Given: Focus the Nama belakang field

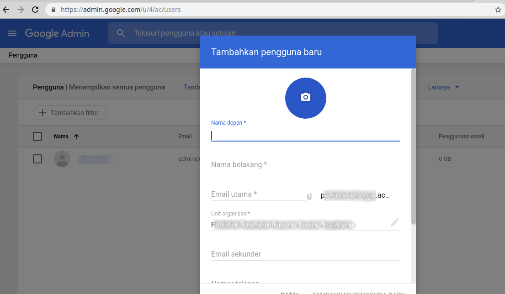Looking at the screenshot, I should [x=305, y=164].
